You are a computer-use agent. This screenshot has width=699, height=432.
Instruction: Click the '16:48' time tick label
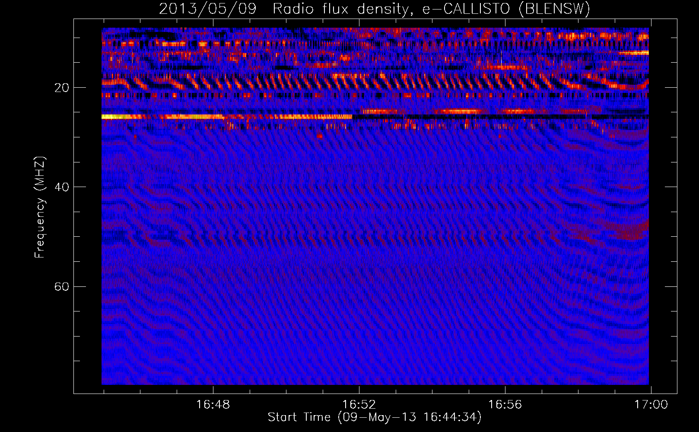click(213, 404)
